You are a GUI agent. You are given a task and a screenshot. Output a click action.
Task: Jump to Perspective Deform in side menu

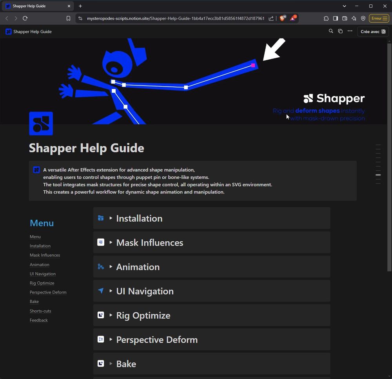coord(48,292)
